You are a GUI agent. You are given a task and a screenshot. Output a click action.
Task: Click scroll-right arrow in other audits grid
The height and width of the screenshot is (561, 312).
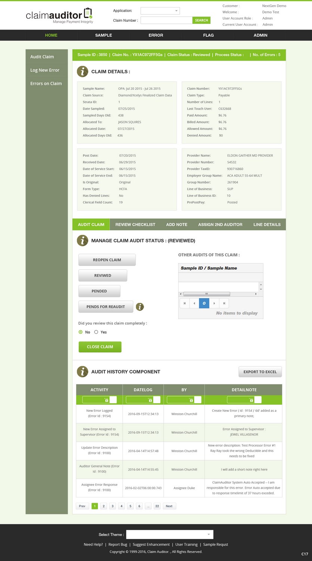coord(256,294)
